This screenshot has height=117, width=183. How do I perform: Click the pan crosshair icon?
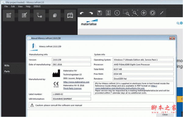pyautogui.click(x=144, y=13)
